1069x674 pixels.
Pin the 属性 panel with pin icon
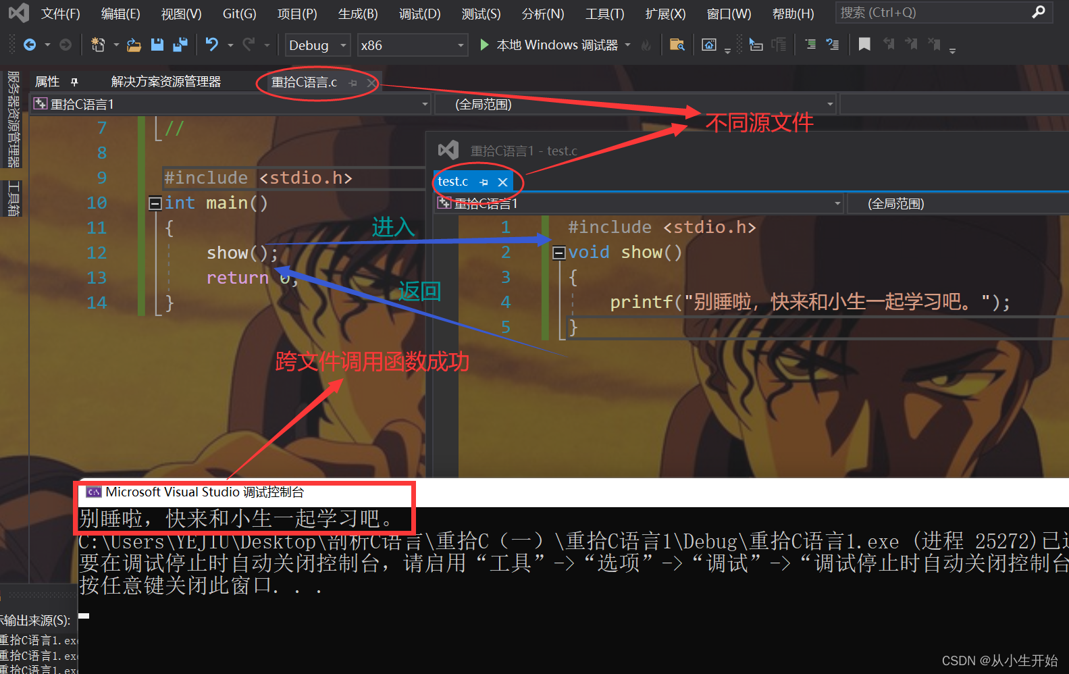coord(74,82)
